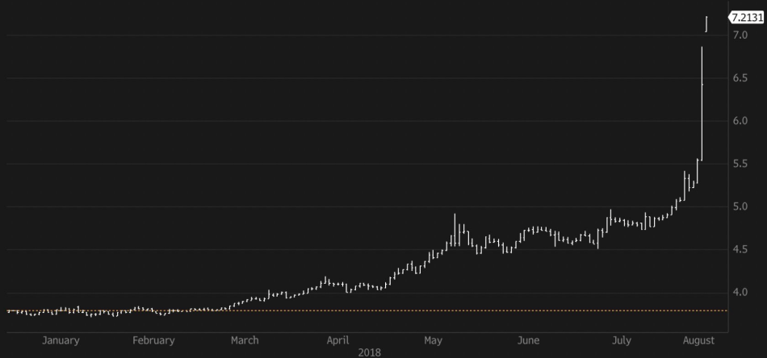Click the 6.5 y-axis value

740,77
